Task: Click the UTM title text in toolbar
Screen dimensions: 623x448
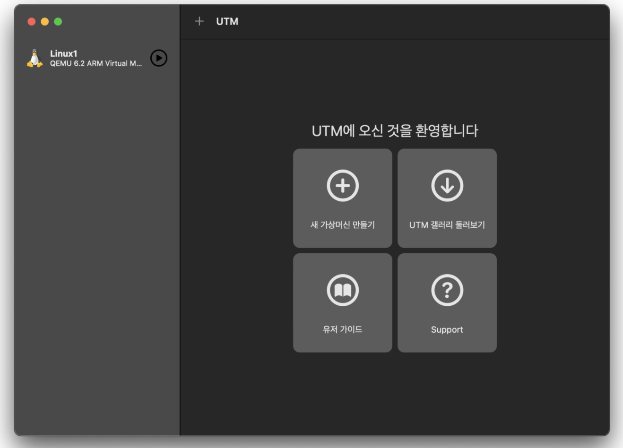Action: (x=227, y=21)
